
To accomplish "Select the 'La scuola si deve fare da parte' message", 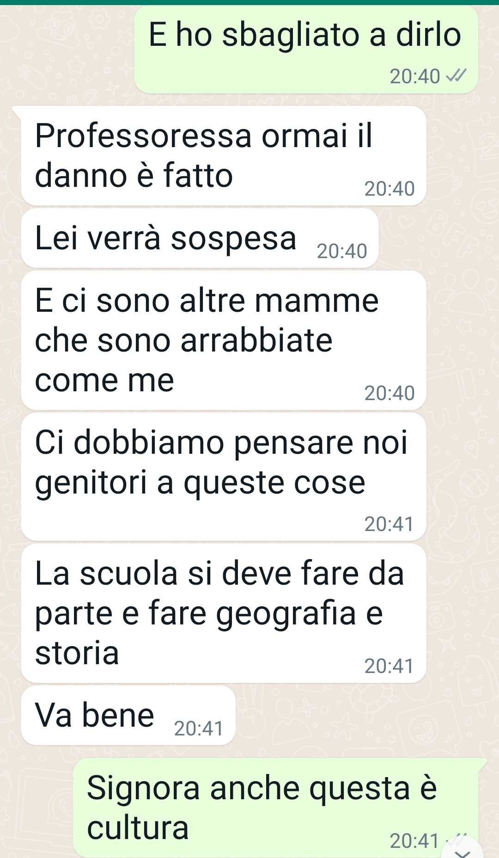I will tap(223, 613).
